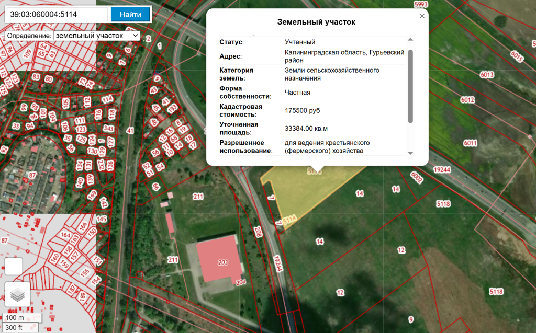This screenshot has height=333, width=536.
Task: Select parcel 6011 on the map
Action: (x=470, y=143)
